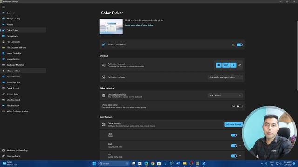Open the hamburger navigation menu
This screenshot has width=298, height=167.
tap(3, 7)
